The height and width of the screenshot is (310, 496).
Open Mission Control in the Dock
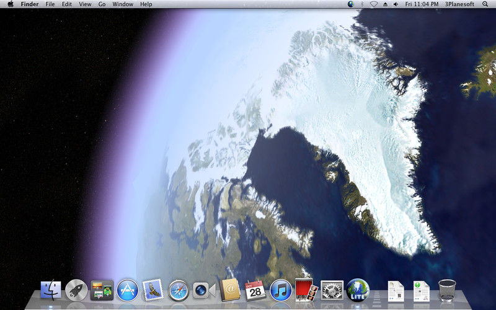pyautogui.click(x=102, y=290)
